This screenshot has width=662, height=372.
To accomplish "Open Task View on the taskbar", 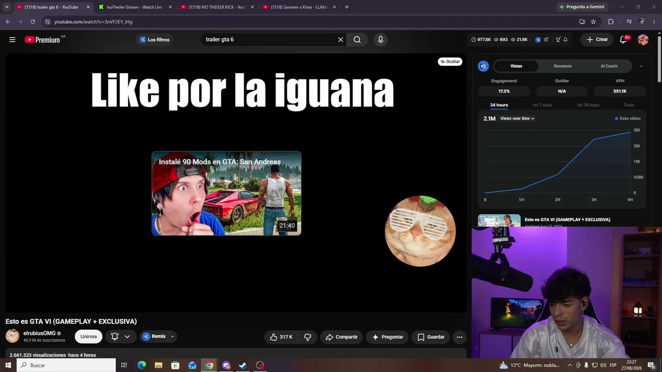I will point(124,365).
